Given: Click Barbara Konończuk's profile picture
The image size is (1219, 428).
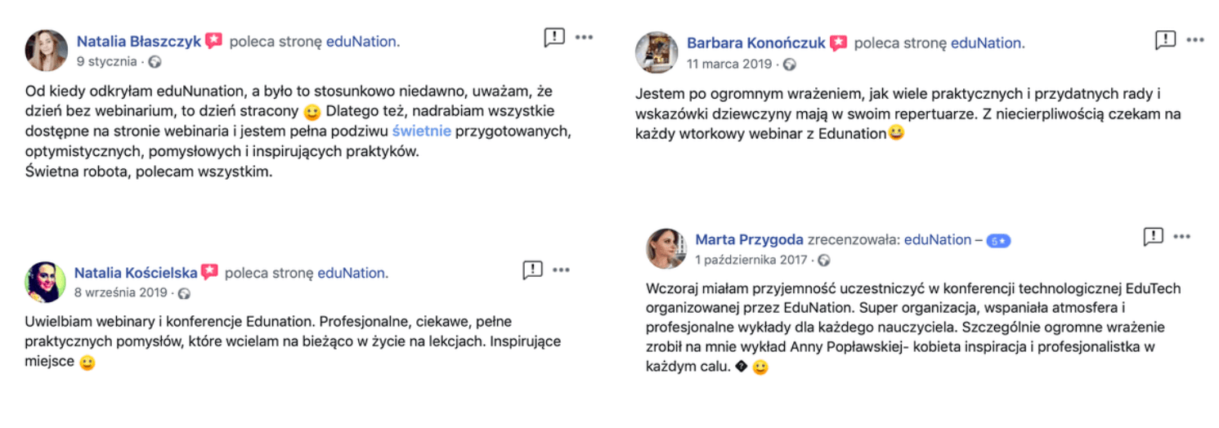Looking at the screenshot, I should tap(657, 53).
